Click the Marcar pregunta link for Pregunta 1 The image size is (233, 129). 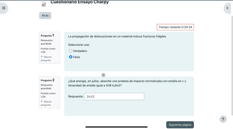[47, 59]
